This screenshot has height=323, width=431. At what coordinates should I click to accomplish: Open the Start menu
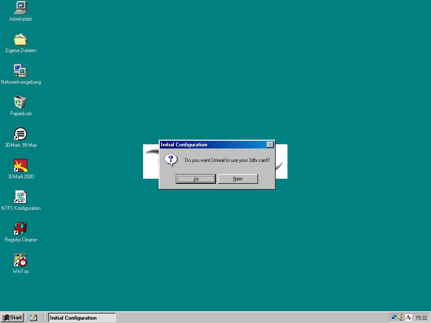click(x=12, y=318)
